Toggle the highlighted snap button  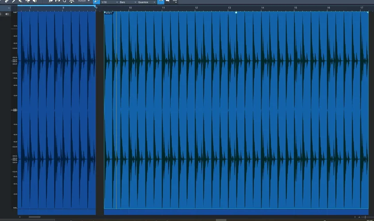click(161, 2)
